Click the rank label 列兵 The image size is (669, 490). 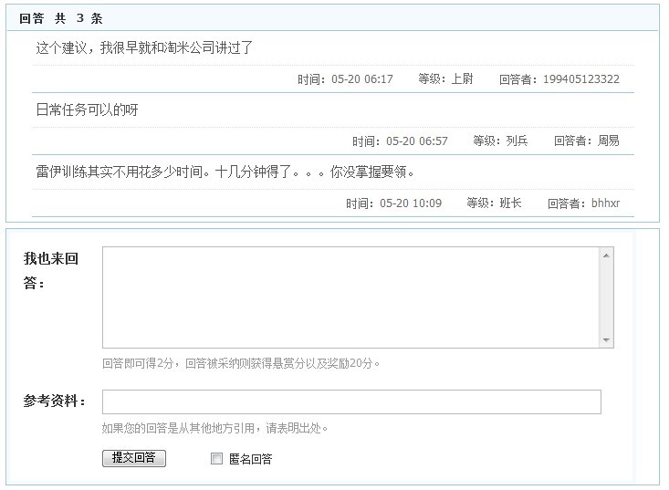517,141
